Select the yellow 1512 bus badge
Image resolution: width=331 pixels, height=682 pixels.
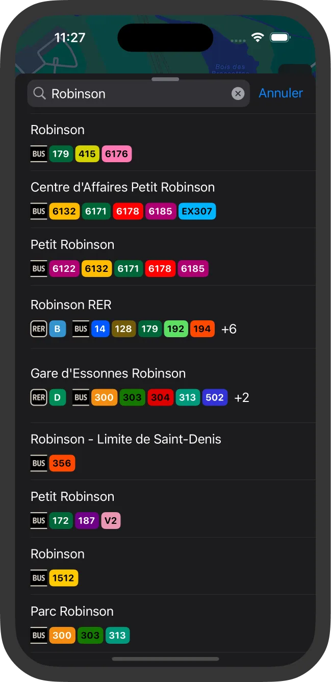(x=64, y=578)
